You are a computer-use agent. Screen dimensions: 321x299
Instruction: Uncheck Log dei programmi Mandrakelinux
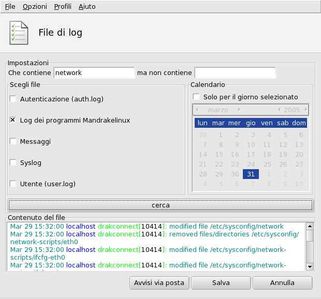pyautogui.click(x=13, y=120)
